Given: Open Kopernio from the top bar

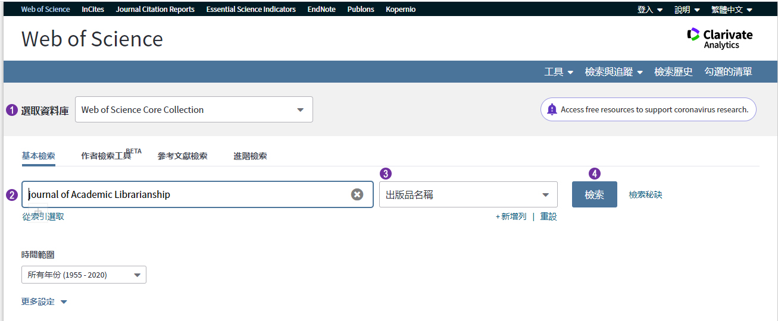Looking at the screenshot, I should pos(401,9).
